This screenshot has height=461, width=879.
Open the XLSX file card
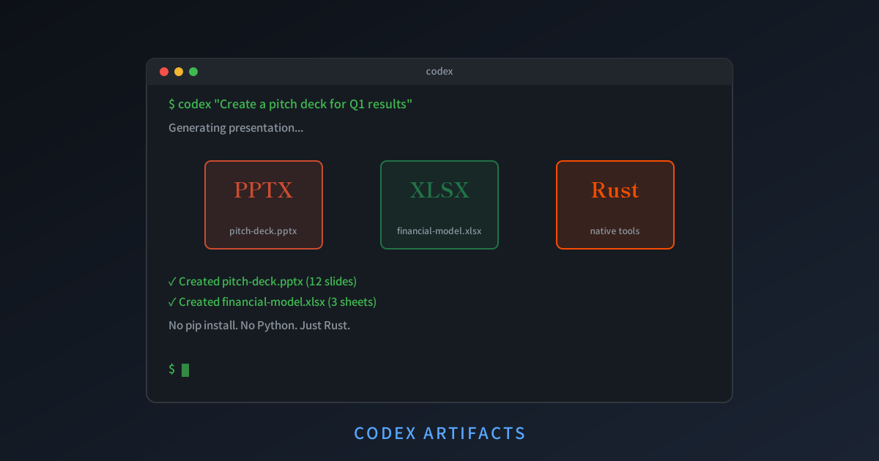439,205
